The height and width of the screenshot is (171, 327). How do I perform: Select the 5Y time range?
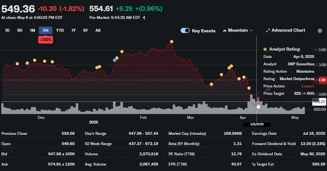pyautogui.click(x=85, y=30)
